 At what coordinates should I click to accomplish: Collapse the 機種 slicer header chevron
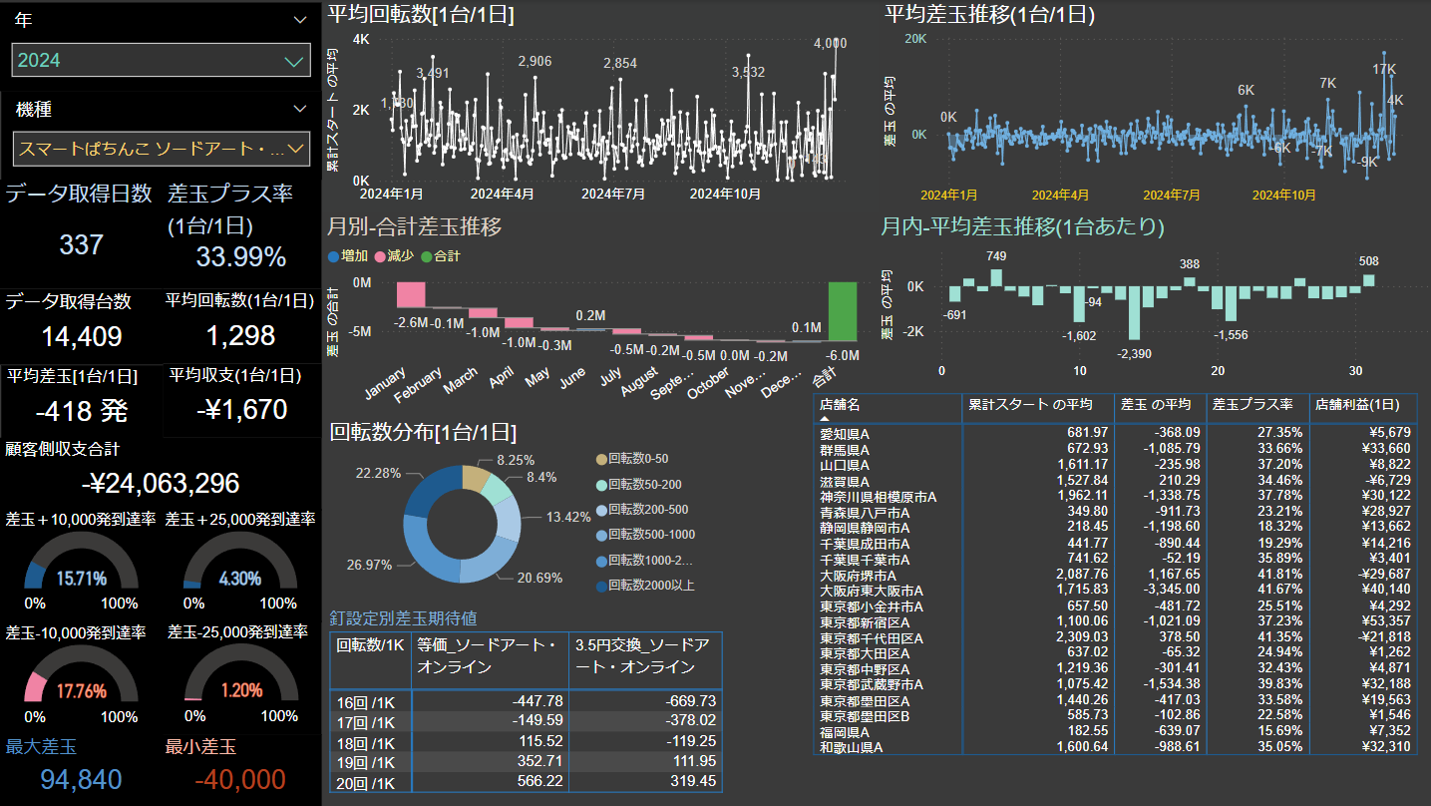[x=300, y=109]
